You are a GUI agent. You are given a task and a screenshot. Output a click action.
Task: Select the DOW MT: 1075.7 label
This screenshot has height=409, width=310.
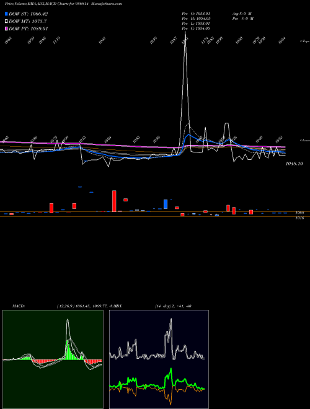[28, 21]
